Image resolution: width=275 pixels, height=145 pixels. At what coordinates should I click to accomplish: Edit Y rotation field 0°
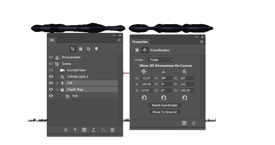tap(166, 84)
